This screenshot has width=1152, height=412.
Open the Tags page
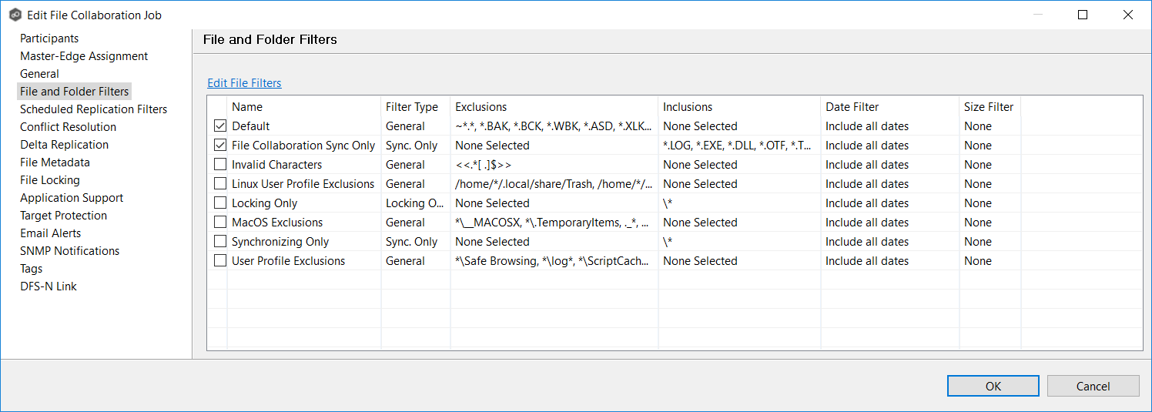point(32,268)
